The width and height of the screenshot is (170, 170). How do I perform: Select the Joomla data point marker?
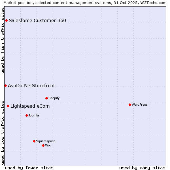tap(27, 115)
